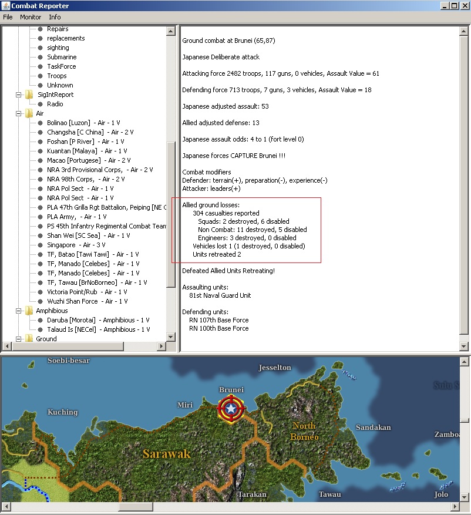Click the map horizontal scrollbar thumb
Viewport: 471px width, 515px height.
point(136,507)
